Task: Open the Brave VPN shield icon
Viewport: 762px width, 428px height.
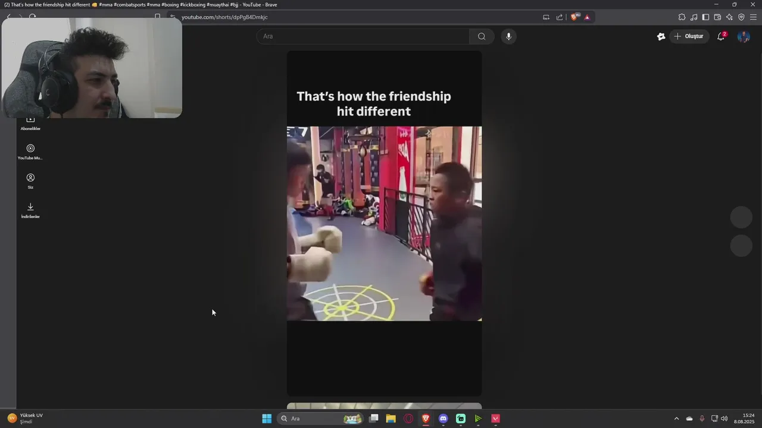Action: tap(741, 17)
